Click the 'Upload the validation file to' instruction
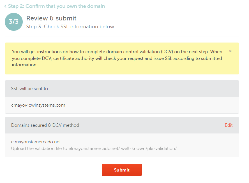The width and height of the screenshot is (249, 183). (x=39, y=148)
